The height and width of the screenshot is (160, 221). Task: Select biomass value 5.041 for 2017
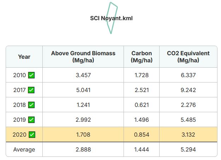[x=83, y=90]
